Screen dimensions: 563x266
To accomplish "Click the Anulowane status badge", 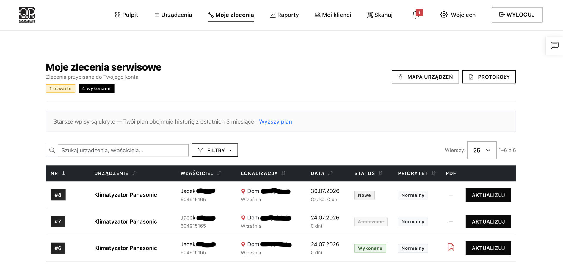I will coord(371,222).
